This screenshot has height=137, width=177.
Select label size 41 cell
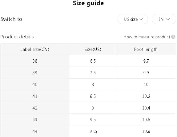point(35,96)
